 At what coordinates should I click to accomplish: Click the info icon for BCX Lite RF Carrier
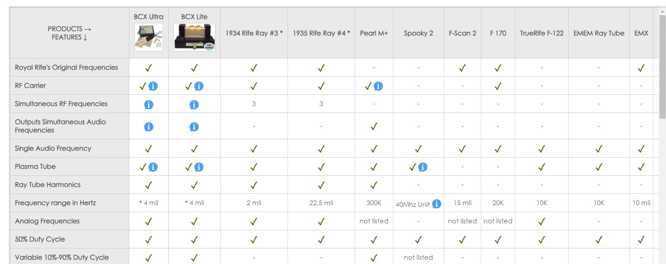click(199, 86)
